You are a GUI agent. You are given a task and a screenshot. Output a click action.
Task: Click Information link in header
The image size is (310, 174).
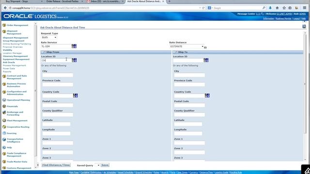click(268, 18)
